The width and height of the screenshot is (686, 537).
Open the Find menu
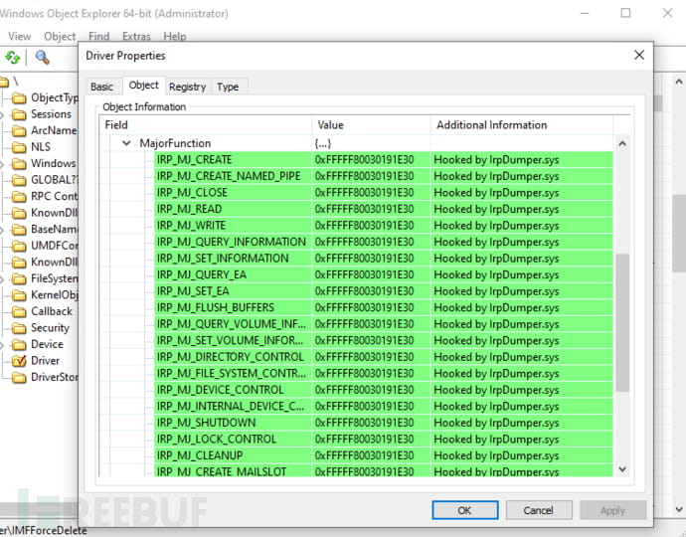99,37
